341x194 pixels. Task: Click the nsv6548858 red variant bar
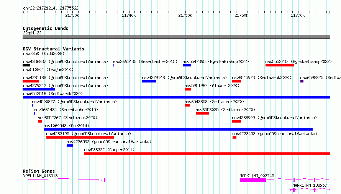(x=187, y=105)
